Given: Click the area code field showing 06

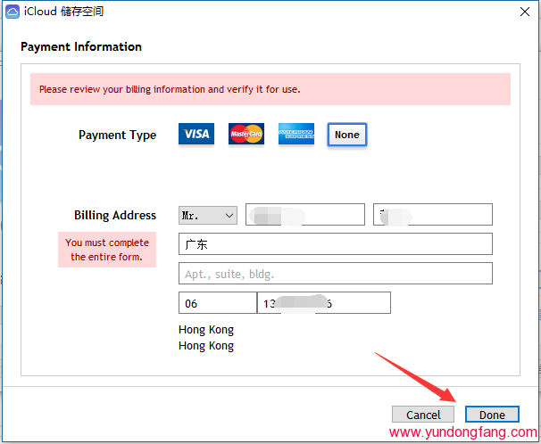Looking at the screenshot, I should [x=217, y=303].
